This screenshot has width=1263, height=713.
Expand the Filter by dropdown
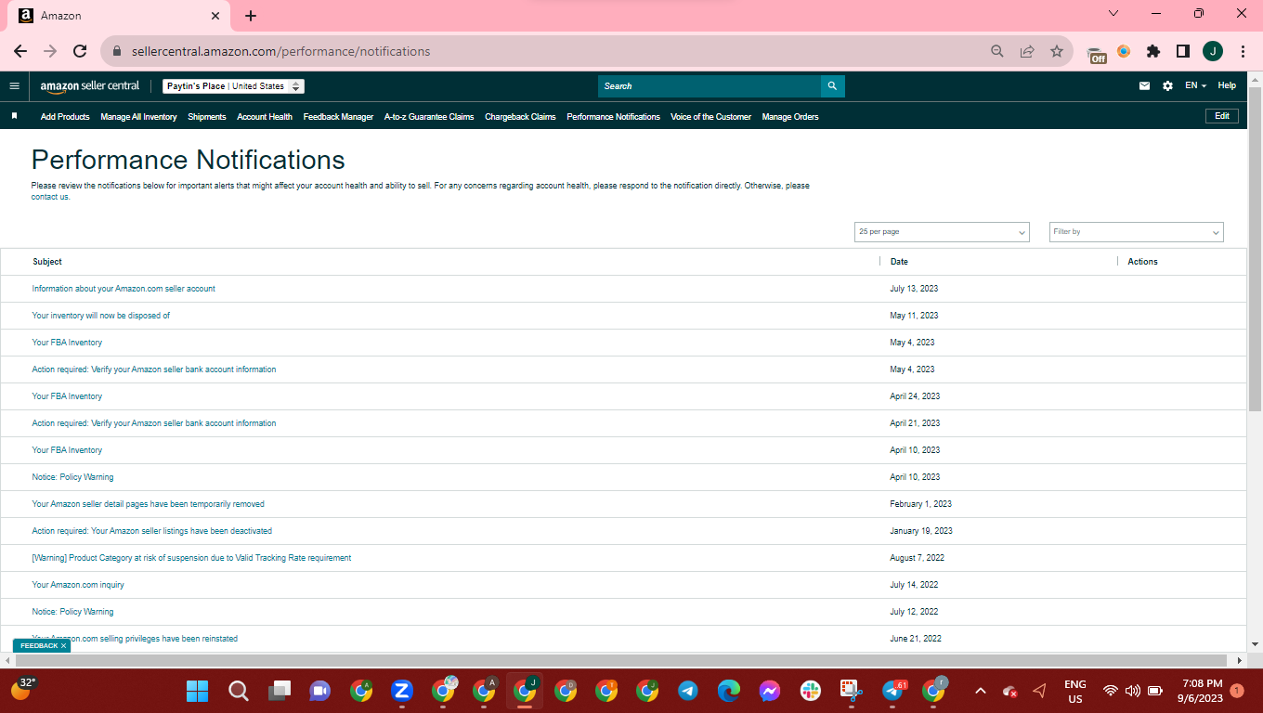[x=1136, y=232]
